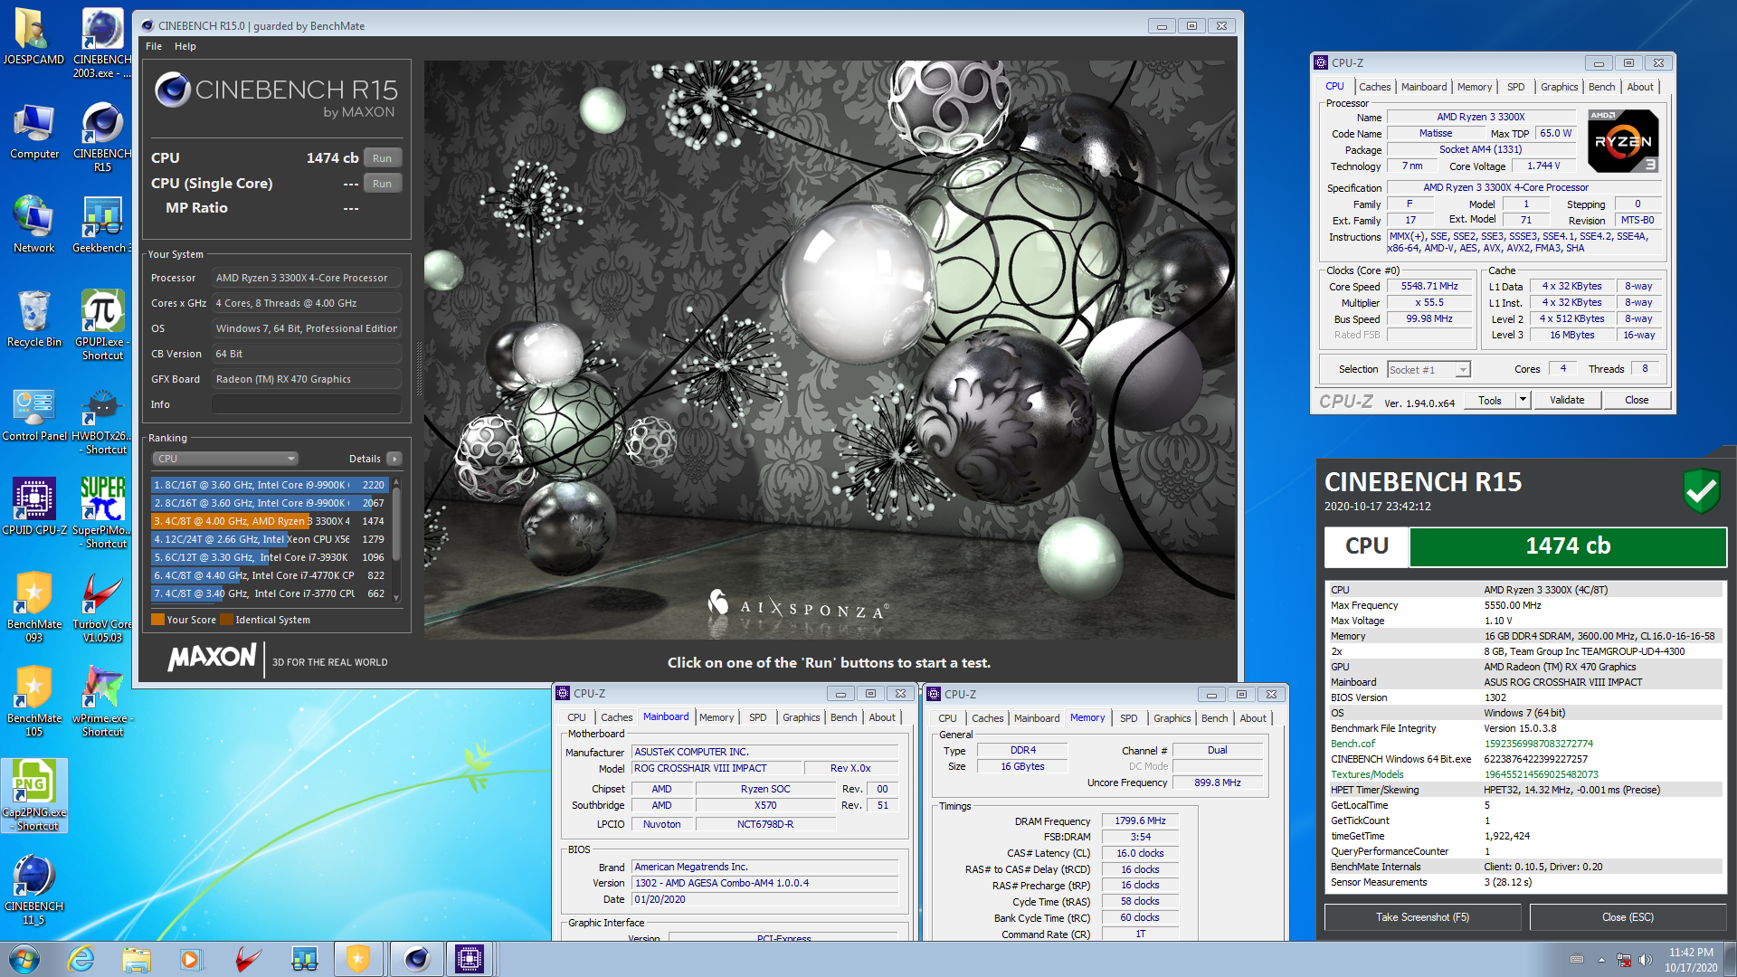Open the Computer desktop icon
The height and width of the screenshot is (977, 1737).
(33, 131)
